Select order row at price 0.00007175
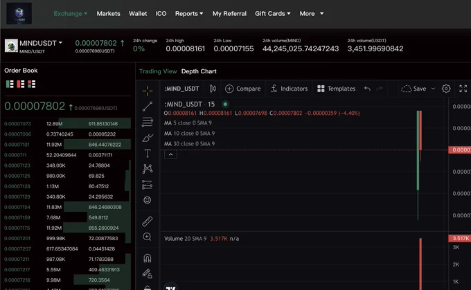Screen dimensions: 471x290 (67, 228)
